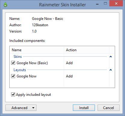The width and height of the screenshot is (125, 116).
Task: Select the Google Now (Basic) row text
Action: (x=32, y=63)
